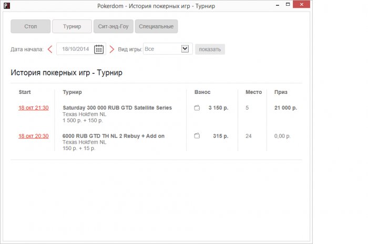Click place value 5
Image resolution: width=368 pixels, height=244 pixels.
[247, 108]
